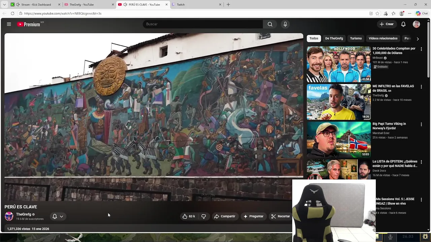Open options for Big Papi Viking video
431x242 pixels.
pos(421,124)
